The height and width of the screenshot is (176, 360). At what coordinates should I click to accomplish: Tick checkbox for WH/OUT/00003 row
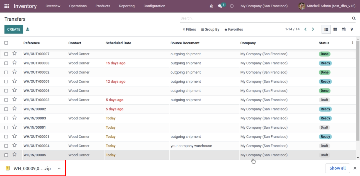[6, 100]
